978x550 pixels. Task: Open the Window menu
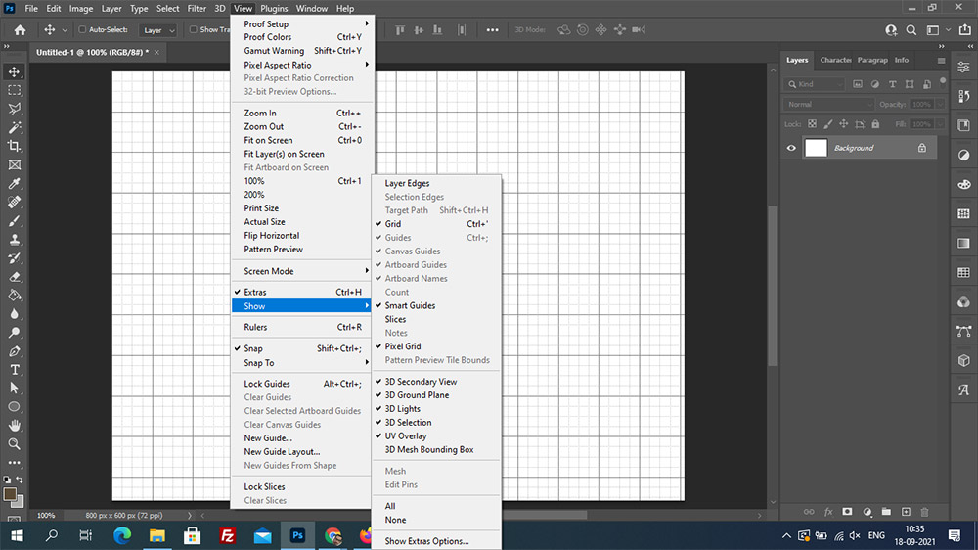pyautogui.click(x=311, y=9)
